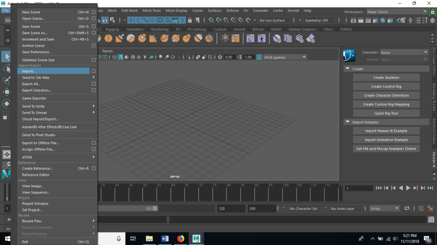Click the current frame field showing 1

[358, 188]
